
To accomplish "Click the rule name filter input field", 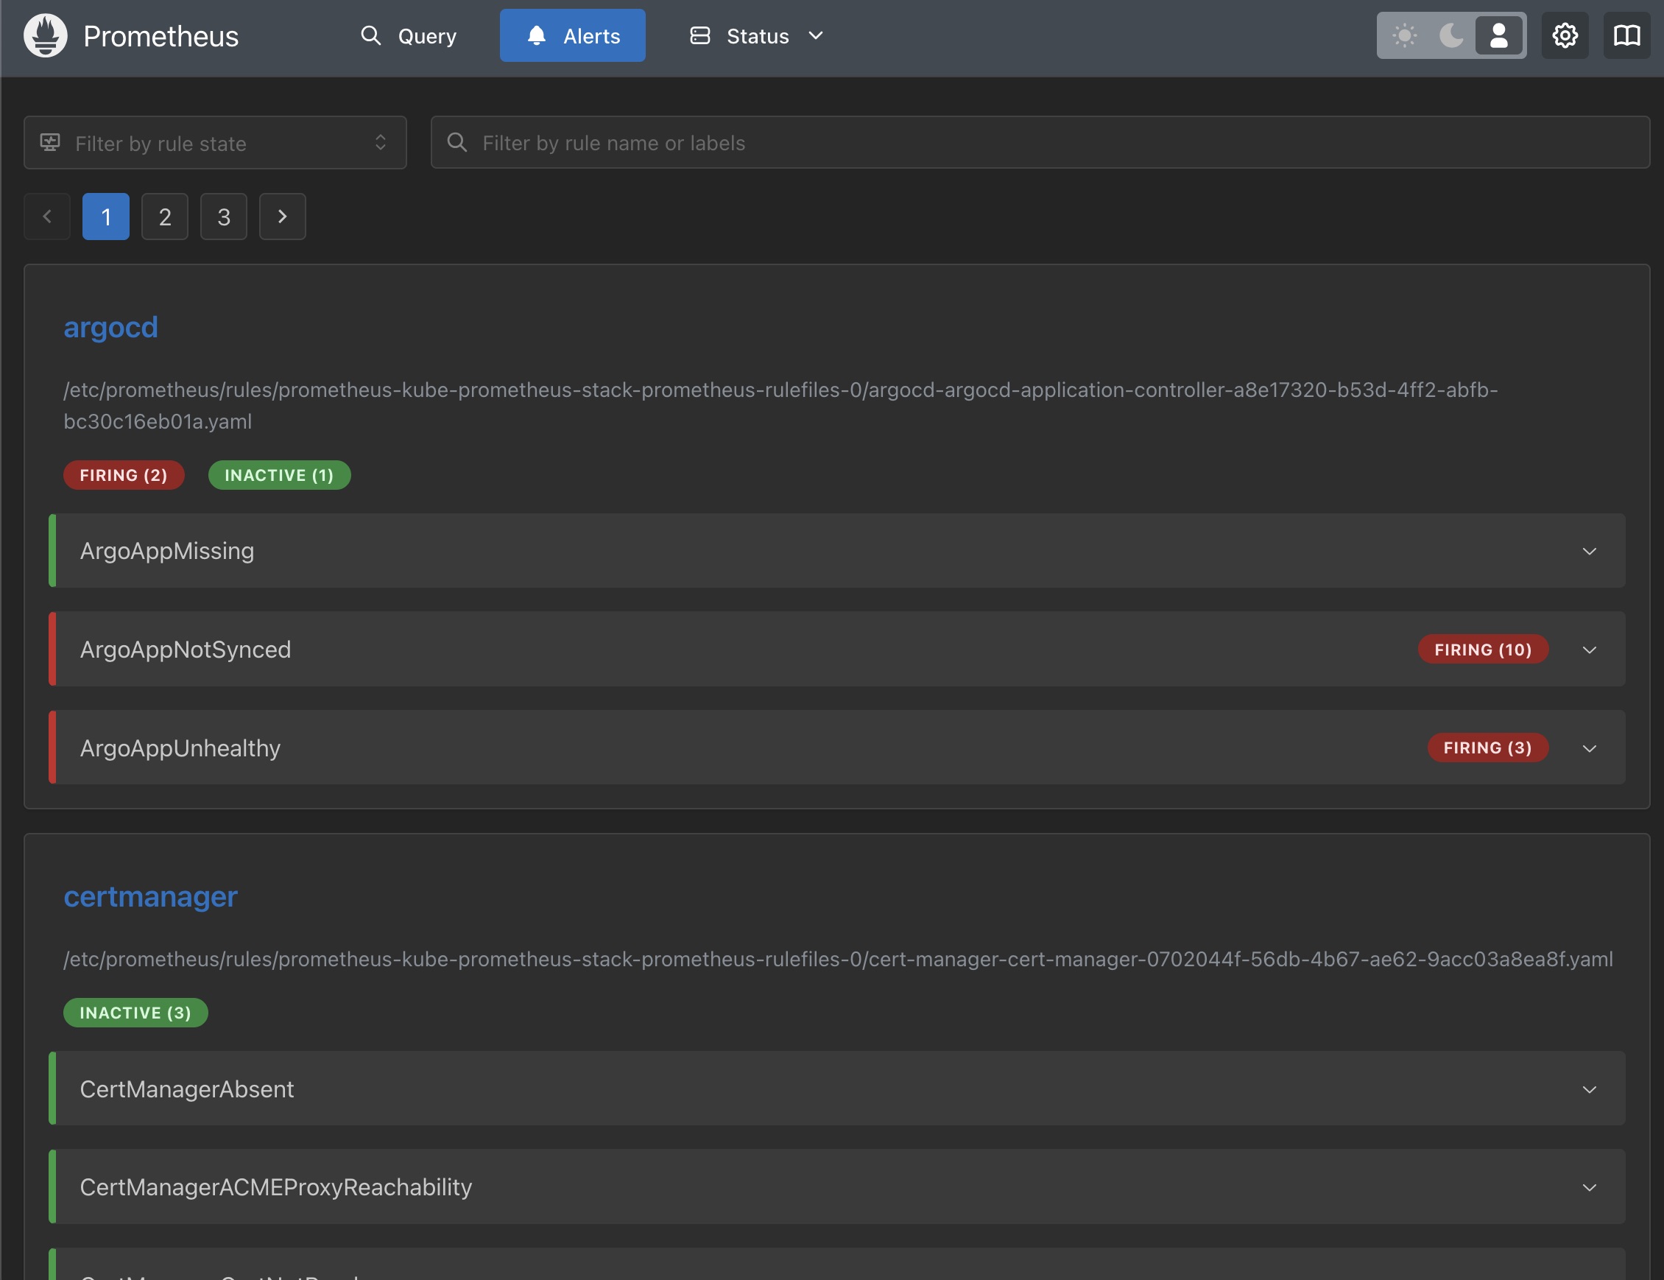I will [x=914, y=142].
